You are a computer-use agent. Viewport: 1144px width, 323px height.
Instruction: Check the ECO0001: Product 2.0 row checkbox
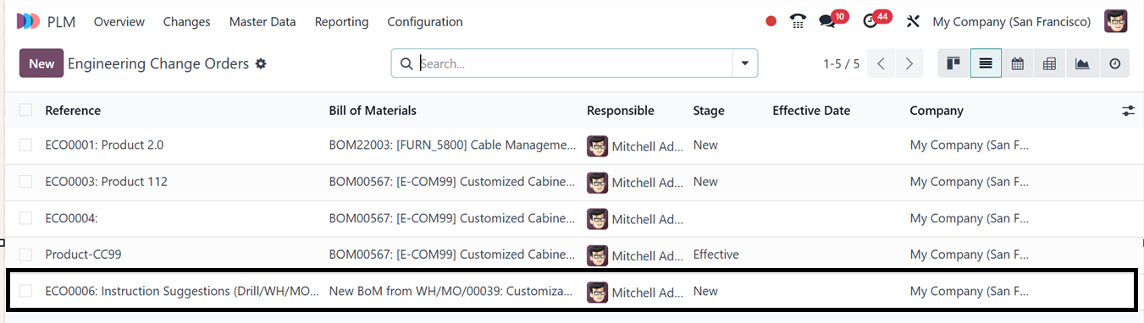pos(25,145)
